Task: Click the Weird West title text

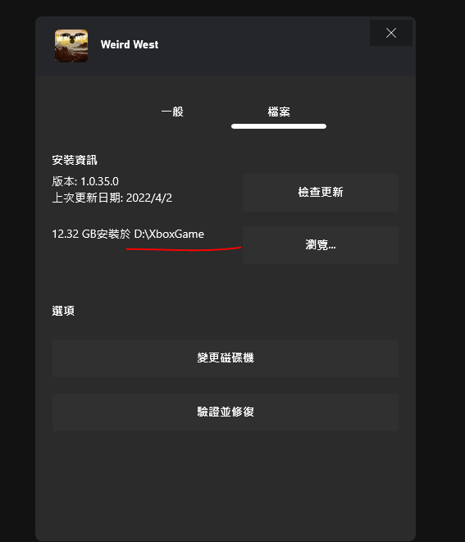Action: 130,44
